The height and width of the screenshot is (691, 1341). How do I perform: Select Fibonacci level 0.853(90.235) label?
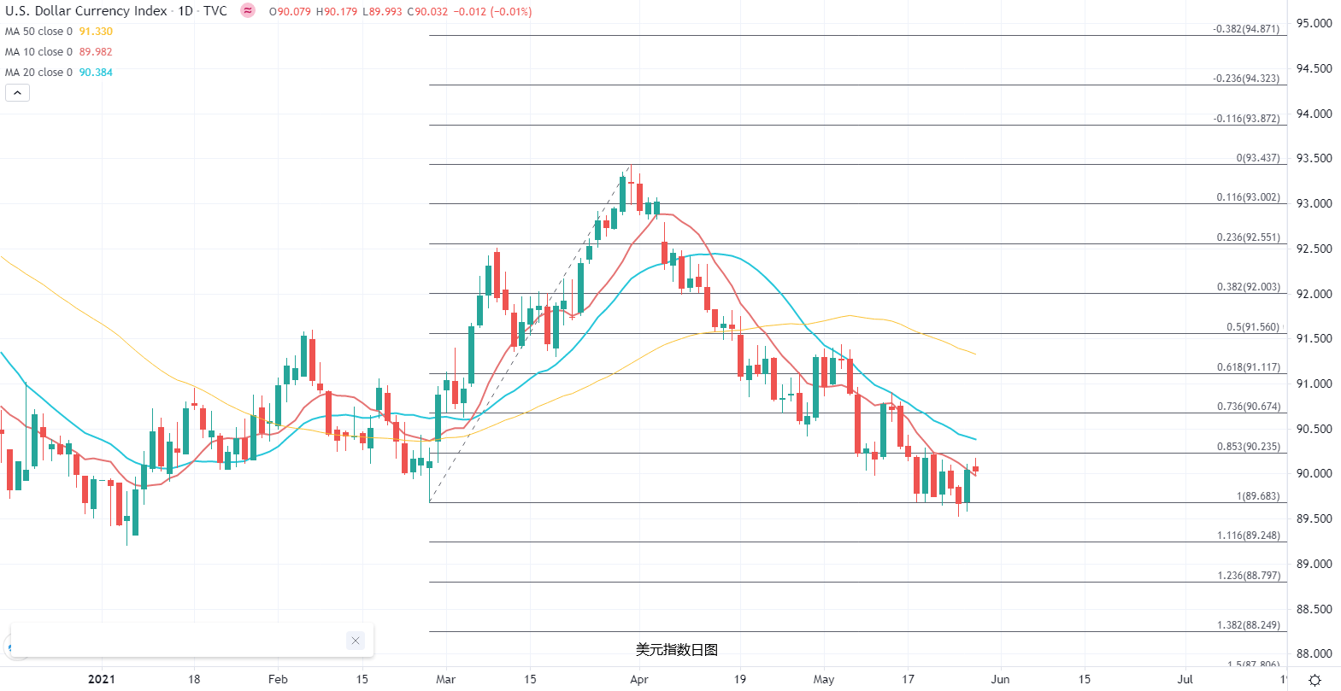tap(1249, 447)
